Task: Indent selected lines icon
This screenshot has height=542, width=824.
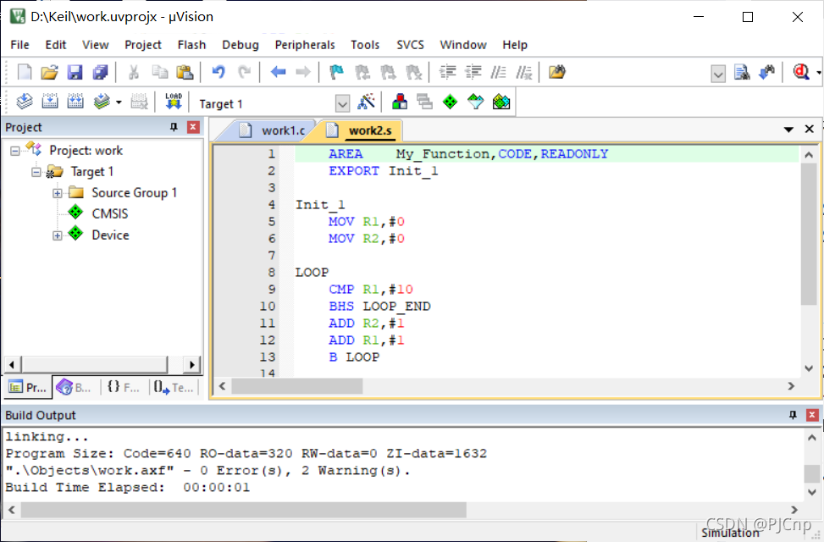Action: coord(448,72)
